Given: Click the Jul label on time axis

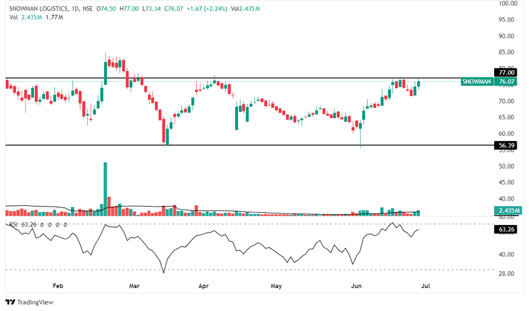Looking at the screenshot, I should coord(425,286).
